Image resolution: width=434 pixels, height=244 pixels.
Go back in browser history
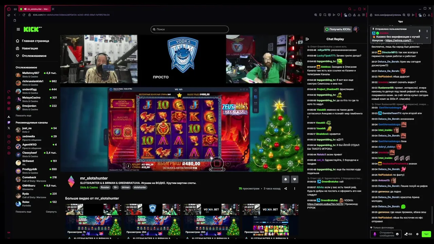tap(15, 15)
